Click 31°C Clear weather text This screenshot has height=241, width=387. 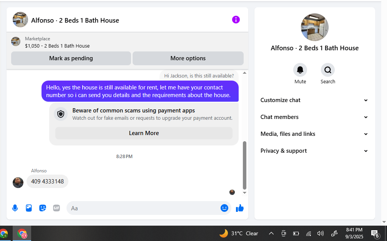(x=244, y=233)
